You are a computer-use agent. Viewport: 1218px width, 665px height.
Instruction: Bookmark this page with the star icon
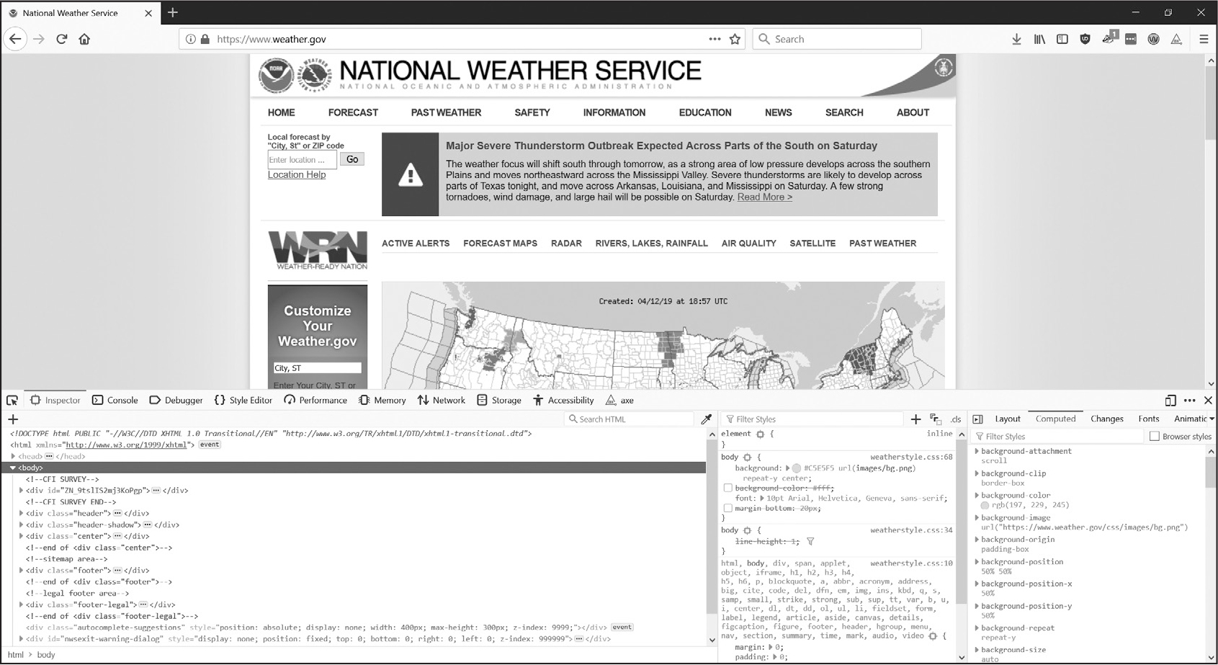(735, 39)
